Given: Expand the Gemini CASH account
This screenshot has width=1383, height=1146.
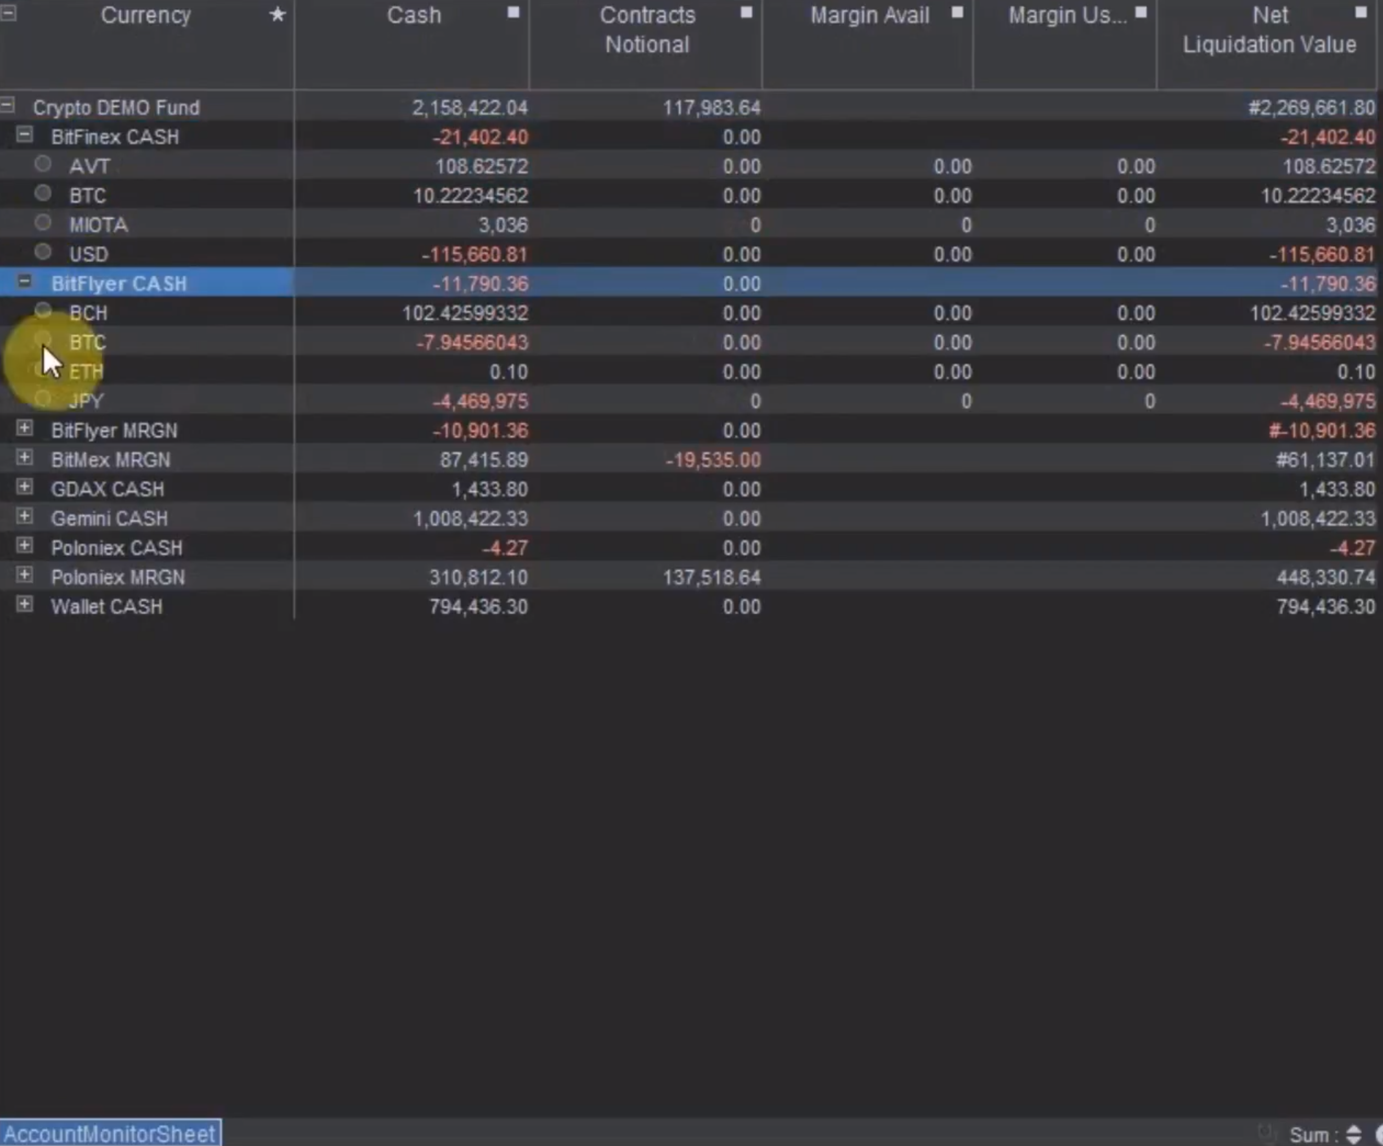Looking at the screenshot, I should (24, 516).
